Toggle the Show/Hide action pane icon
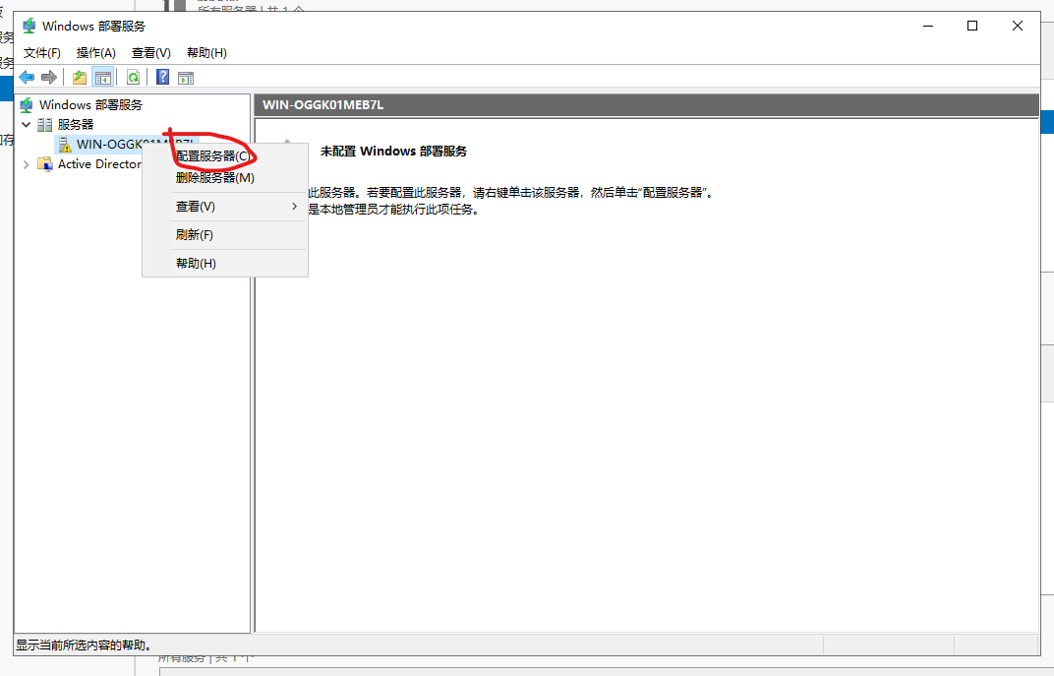 (186, 78)
